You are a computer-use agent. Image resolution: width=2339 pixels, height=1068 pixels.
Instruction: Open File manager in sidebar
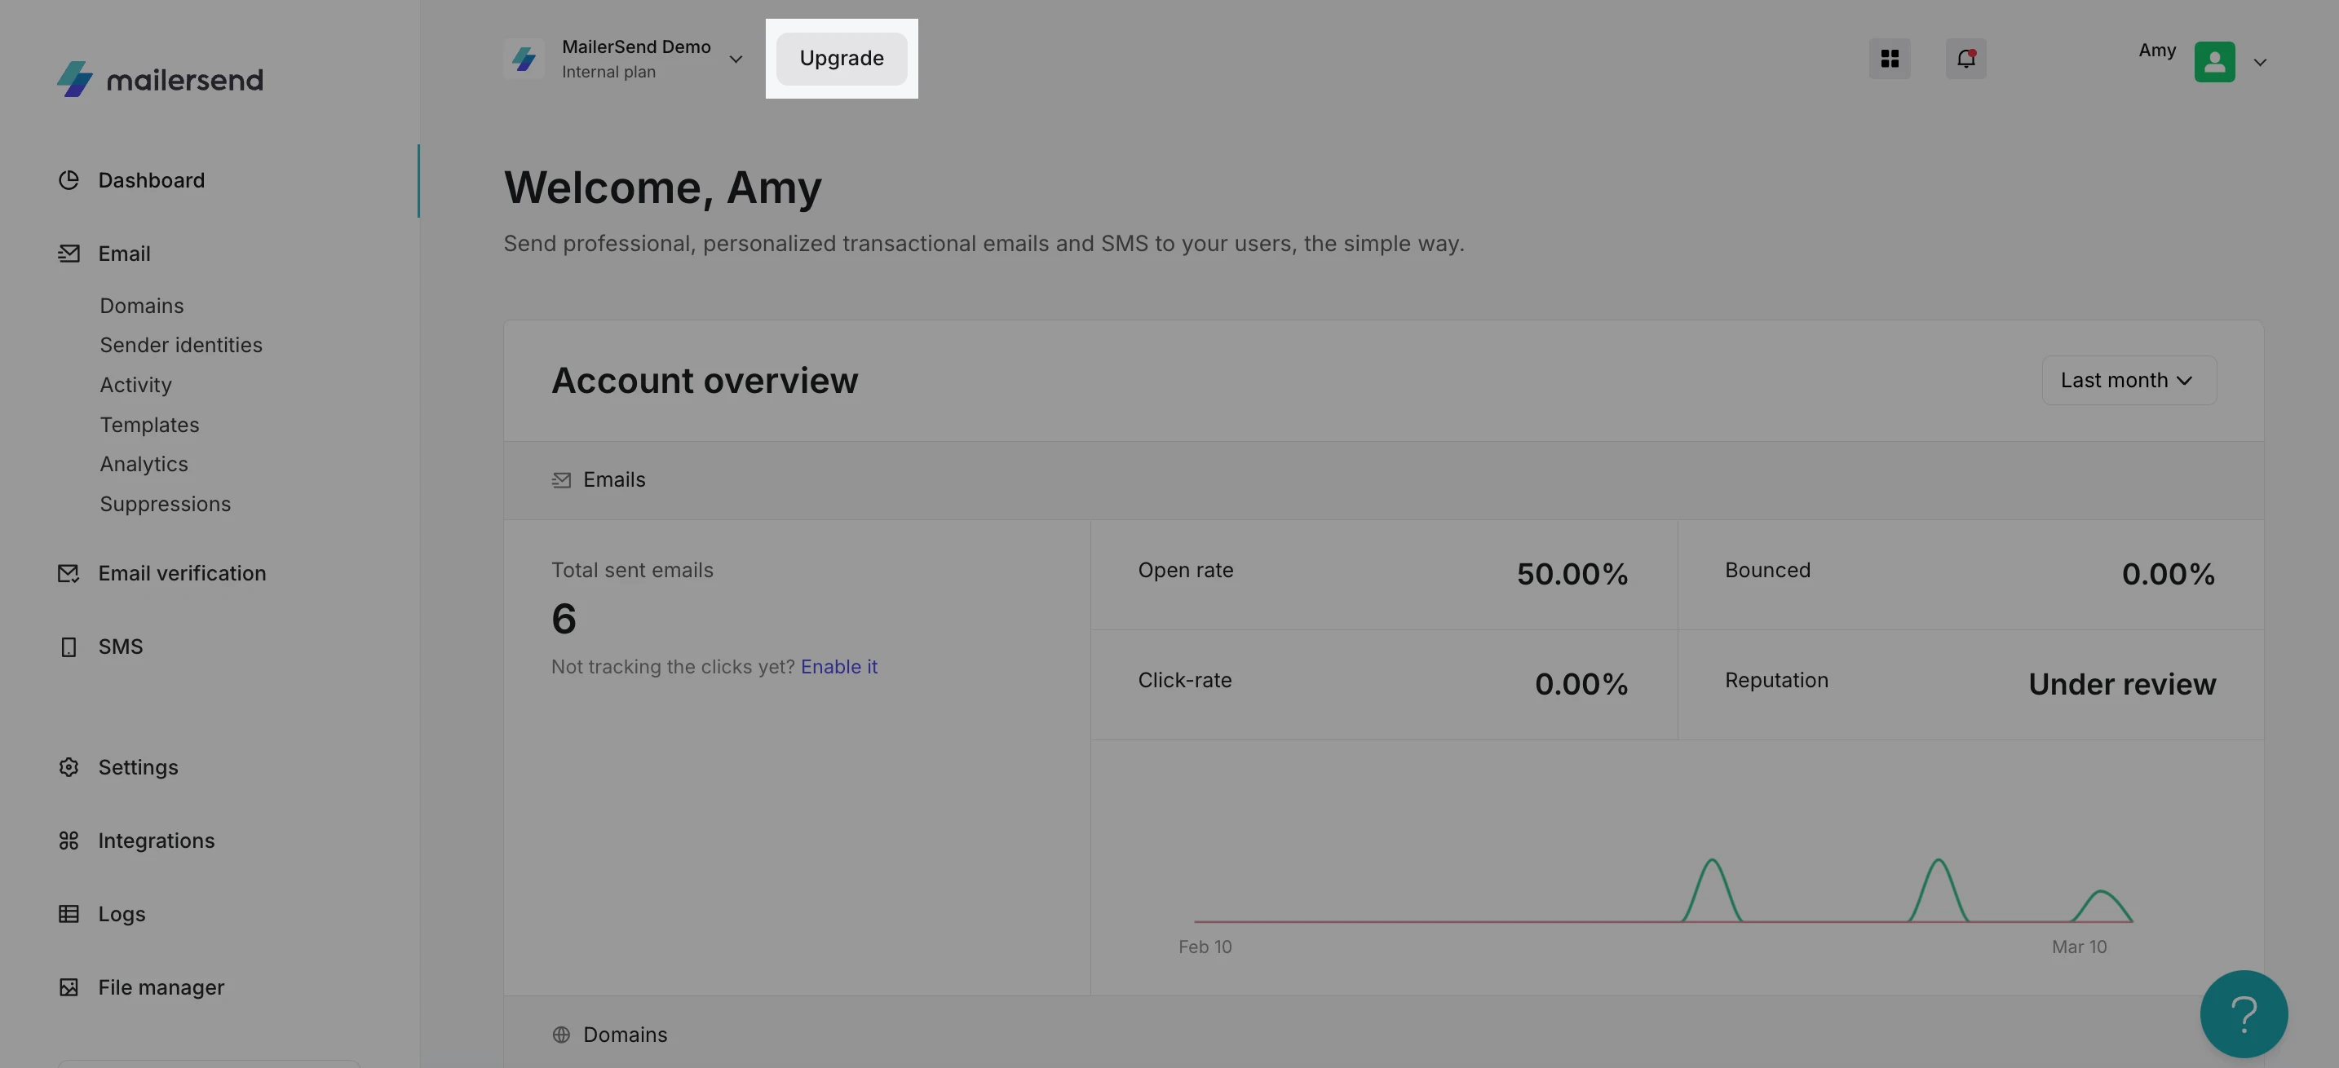[161, 987]
